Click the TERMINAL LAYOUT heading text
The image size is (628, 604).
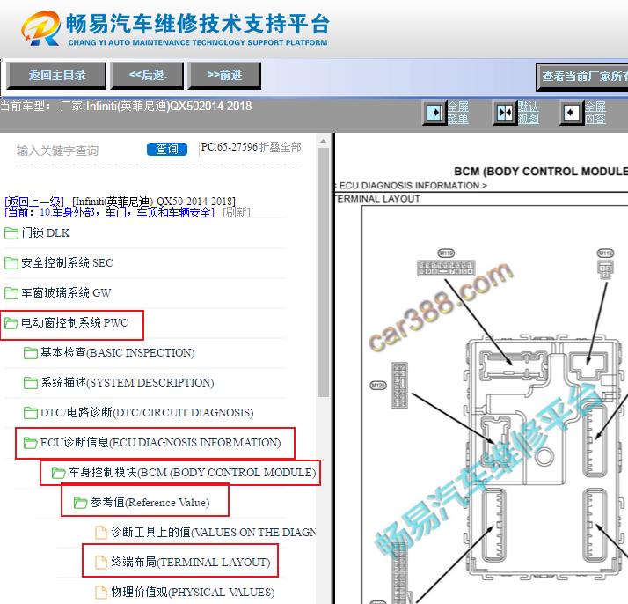point(377,199)
